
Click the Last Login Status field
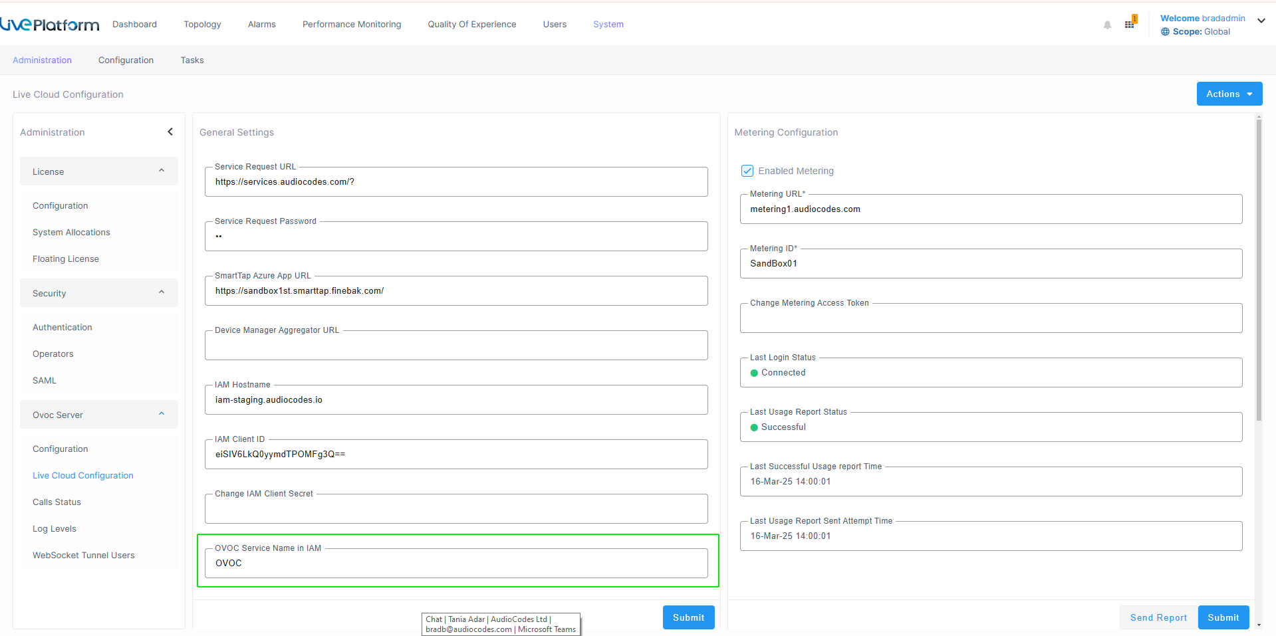click(991, 372)
